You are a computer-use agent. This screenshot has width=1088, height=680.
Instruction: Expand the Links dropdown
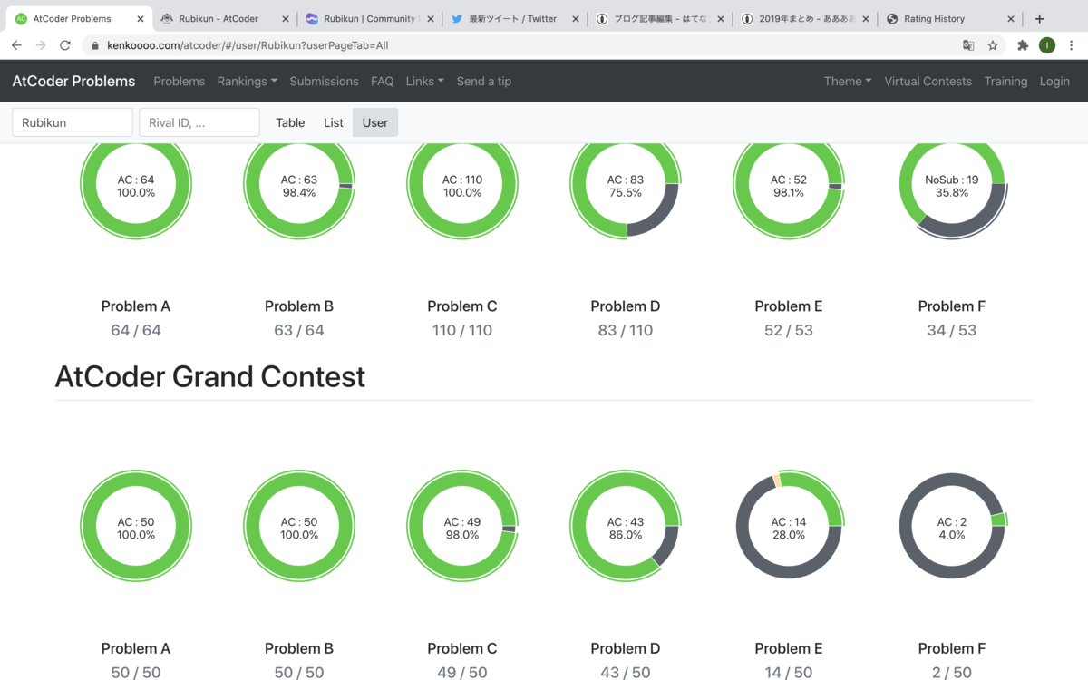[425, 81]
